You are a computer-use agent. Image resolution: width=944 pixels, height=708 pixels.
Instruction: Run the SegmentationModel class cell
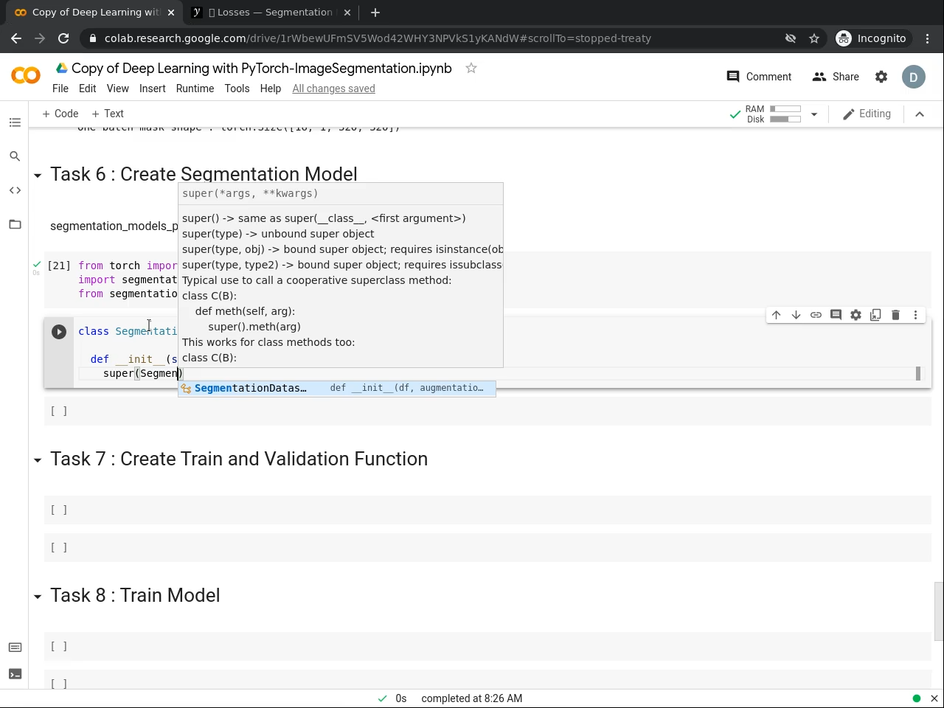pyautogui.click(x=59, y=332)
